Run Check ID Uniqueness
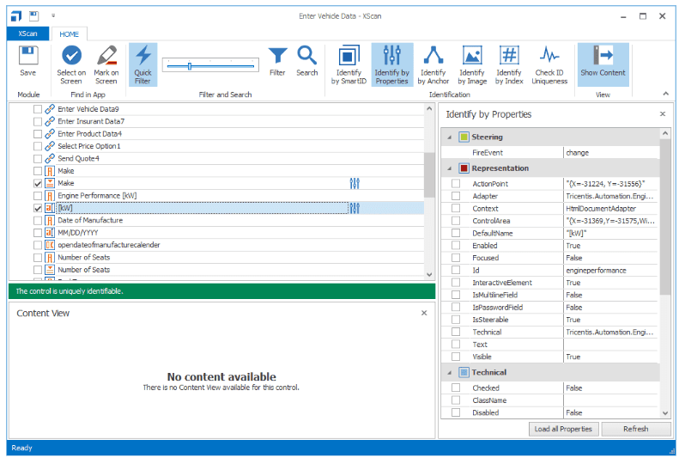 pyautogui.click(x=549, y=64)
